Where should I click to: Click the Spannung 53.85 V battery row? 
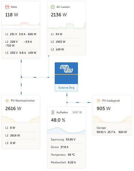point(66,140)
